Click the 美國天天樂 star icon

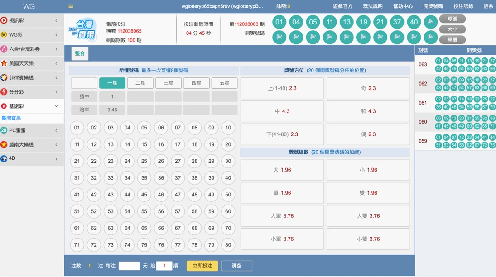pos(4,63)
